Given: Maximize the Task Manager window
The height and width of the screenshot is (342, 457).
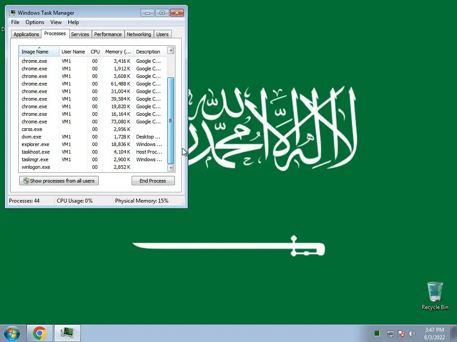Looking at the screenshot, I should [162, 13].
